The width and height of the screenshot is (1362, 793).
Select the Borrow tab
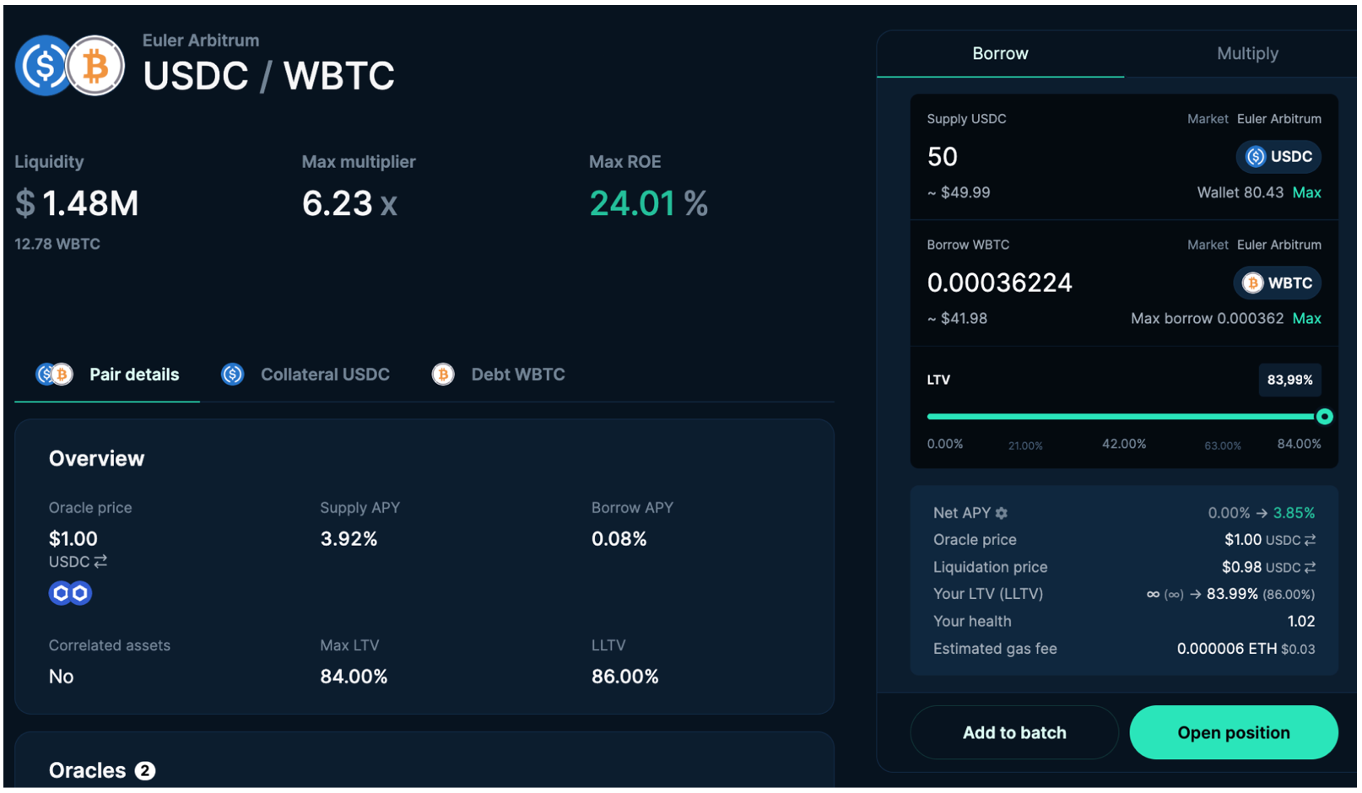pos(1000,54)
